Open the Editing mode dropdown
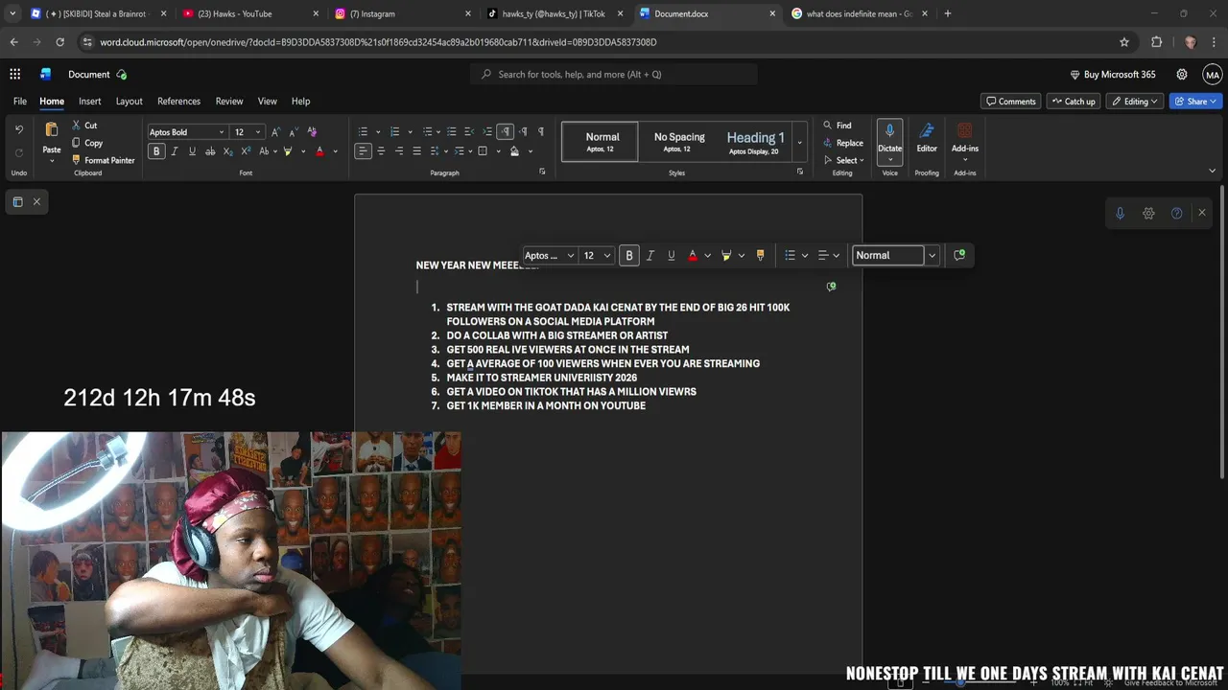The width and height of the screenshot is (1228, 690). coord(1137,101)
